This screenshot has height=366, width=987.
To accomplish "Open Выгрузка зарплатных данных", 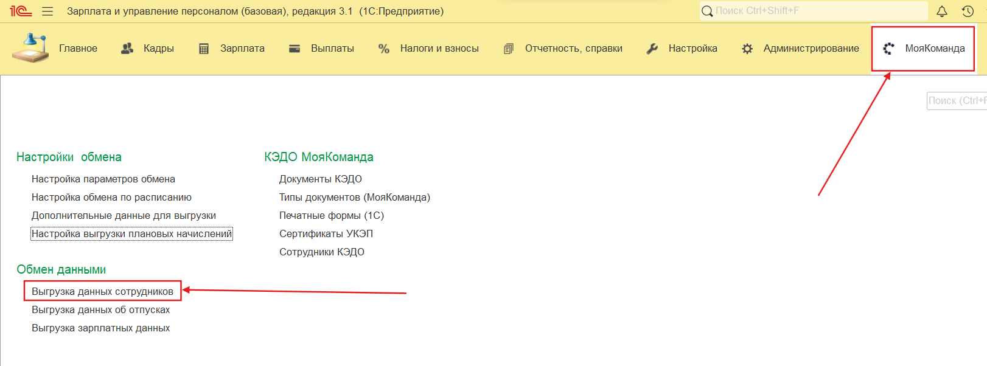I will tap(100, 328).
